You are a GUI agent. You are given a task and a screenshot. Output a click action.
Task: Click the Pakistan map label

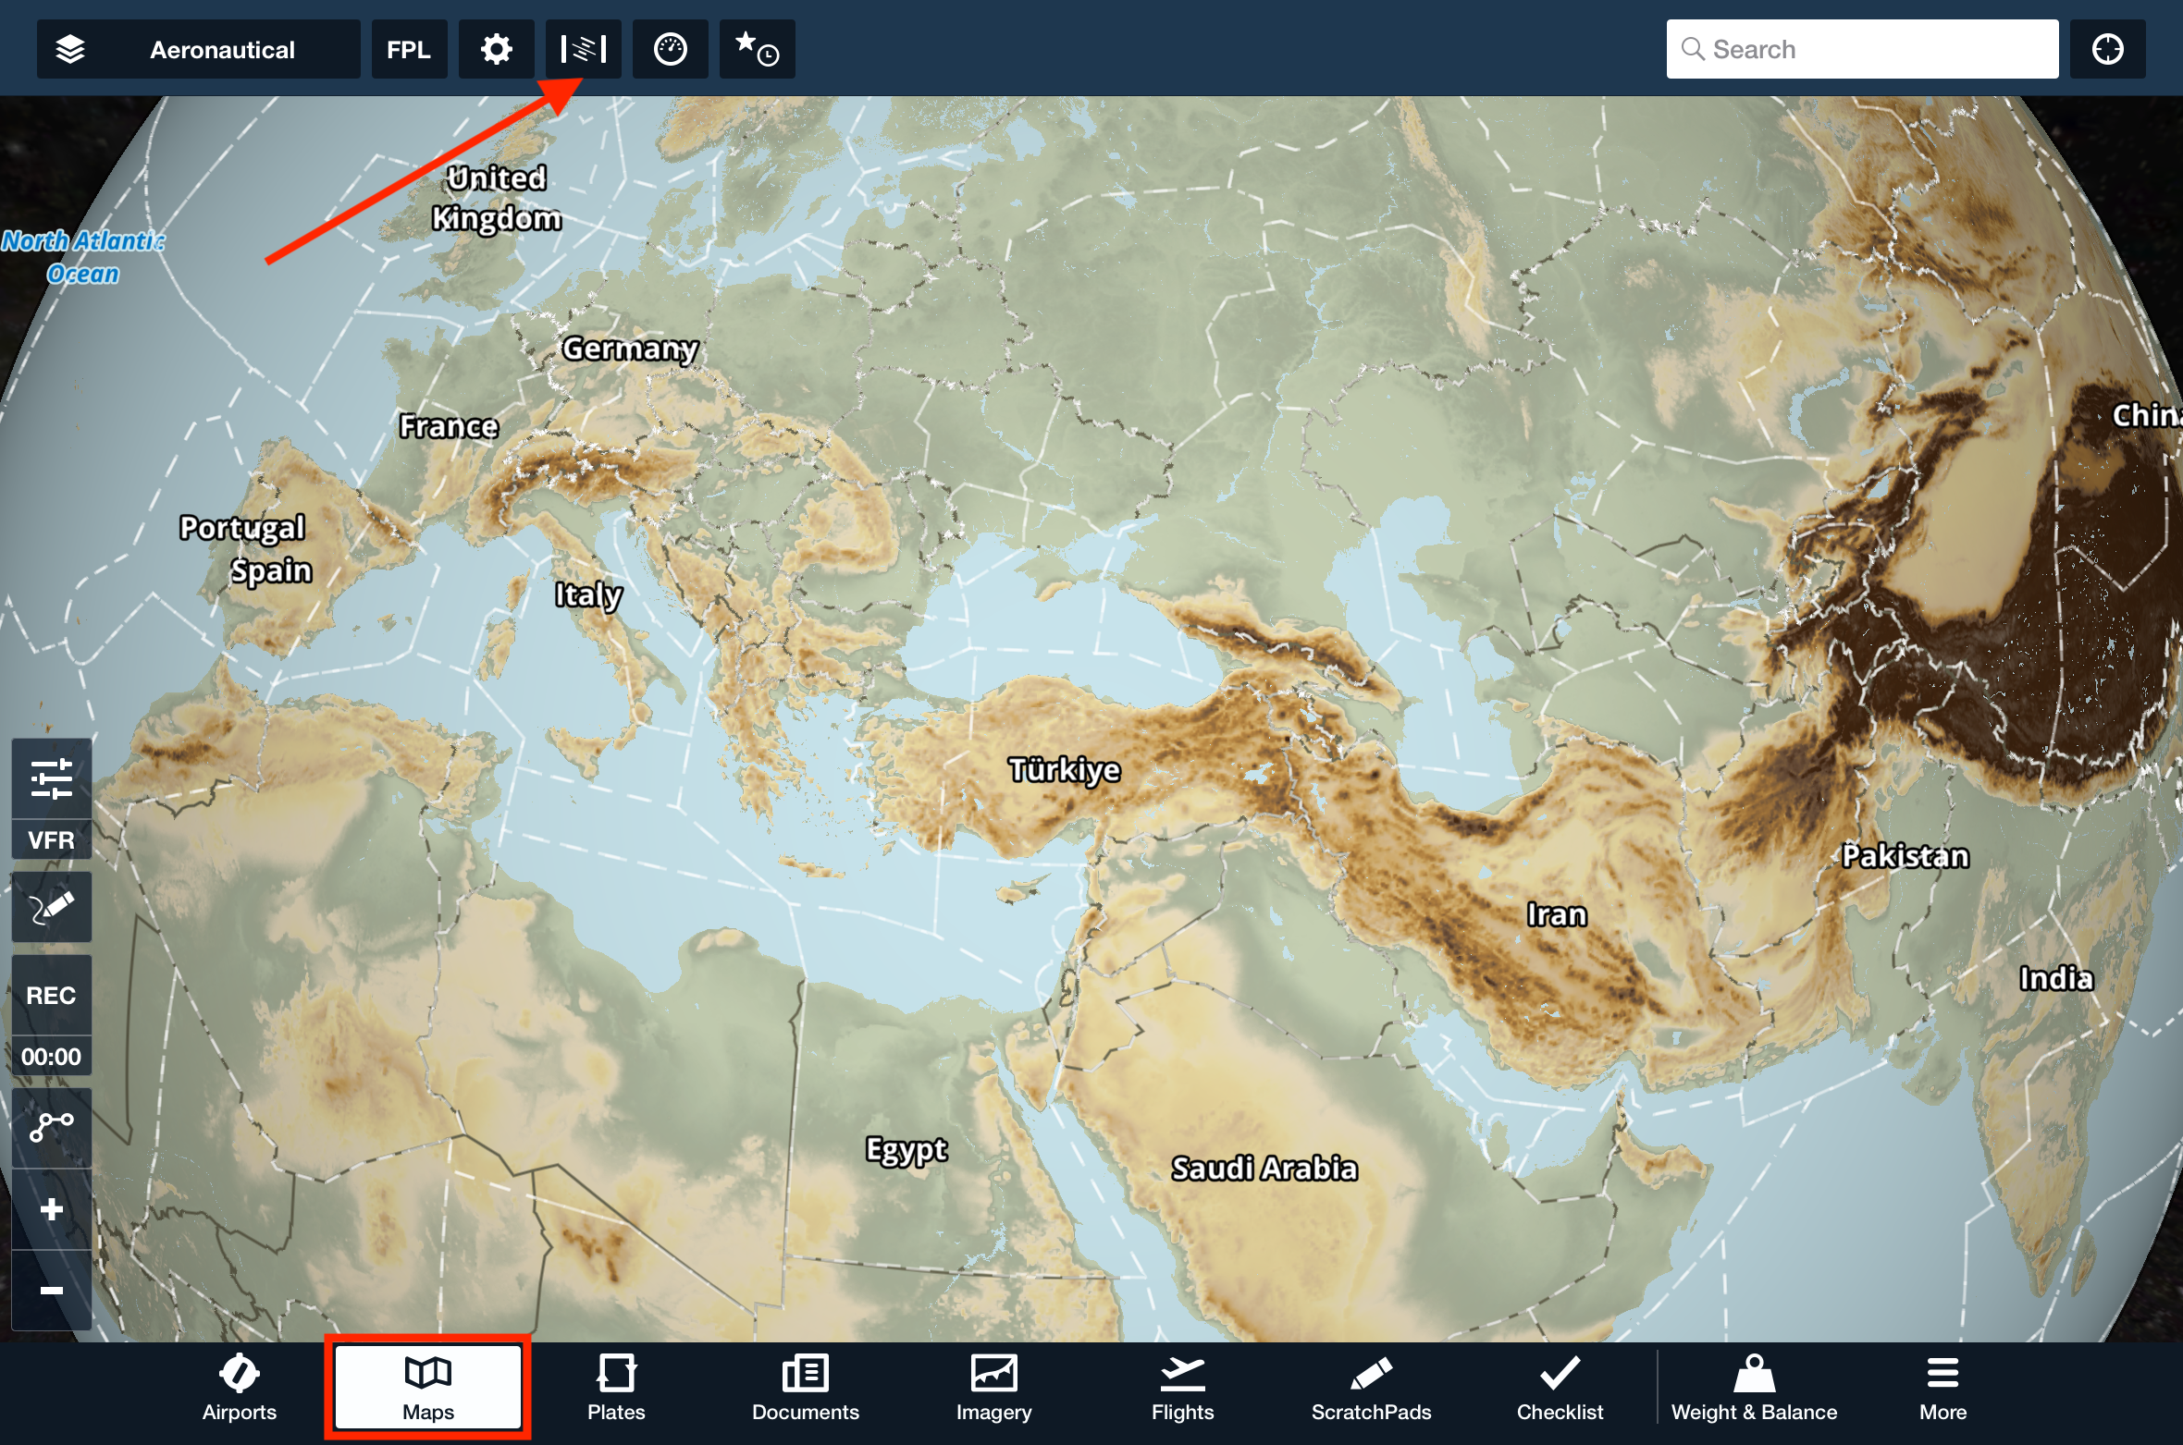pyautogui.click(x=1905, y=856)
